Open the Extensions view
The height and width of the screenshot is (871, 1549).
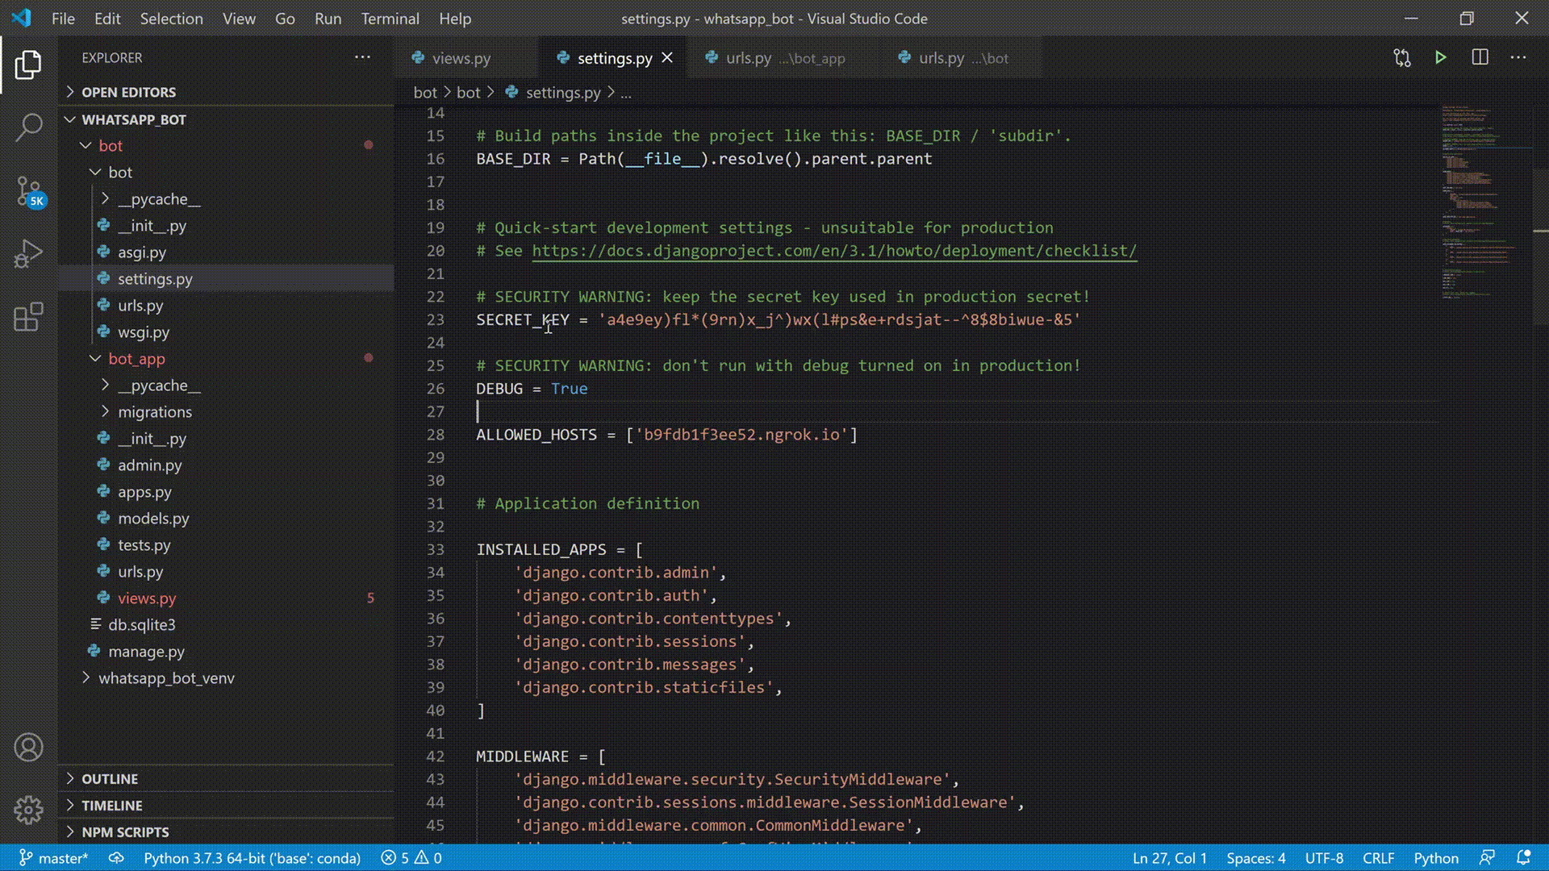pyautogui.click(x=28, y=317)
